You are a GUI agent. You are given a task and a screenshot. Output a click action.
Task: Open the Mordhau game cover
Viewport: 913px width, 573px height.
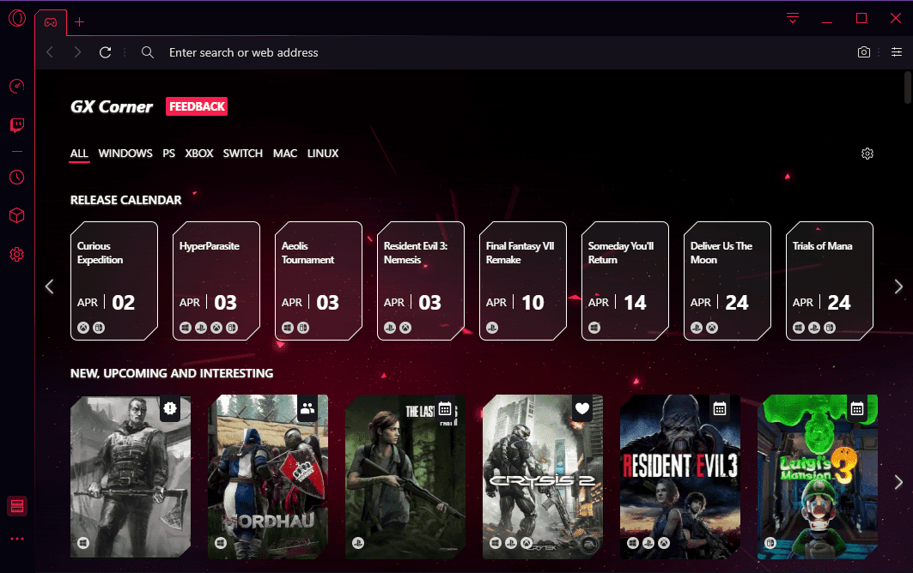(268, 477)
